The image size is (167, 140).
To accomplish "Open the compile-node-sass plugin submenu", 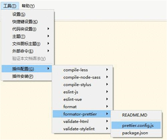I will (x=82, y=77).
